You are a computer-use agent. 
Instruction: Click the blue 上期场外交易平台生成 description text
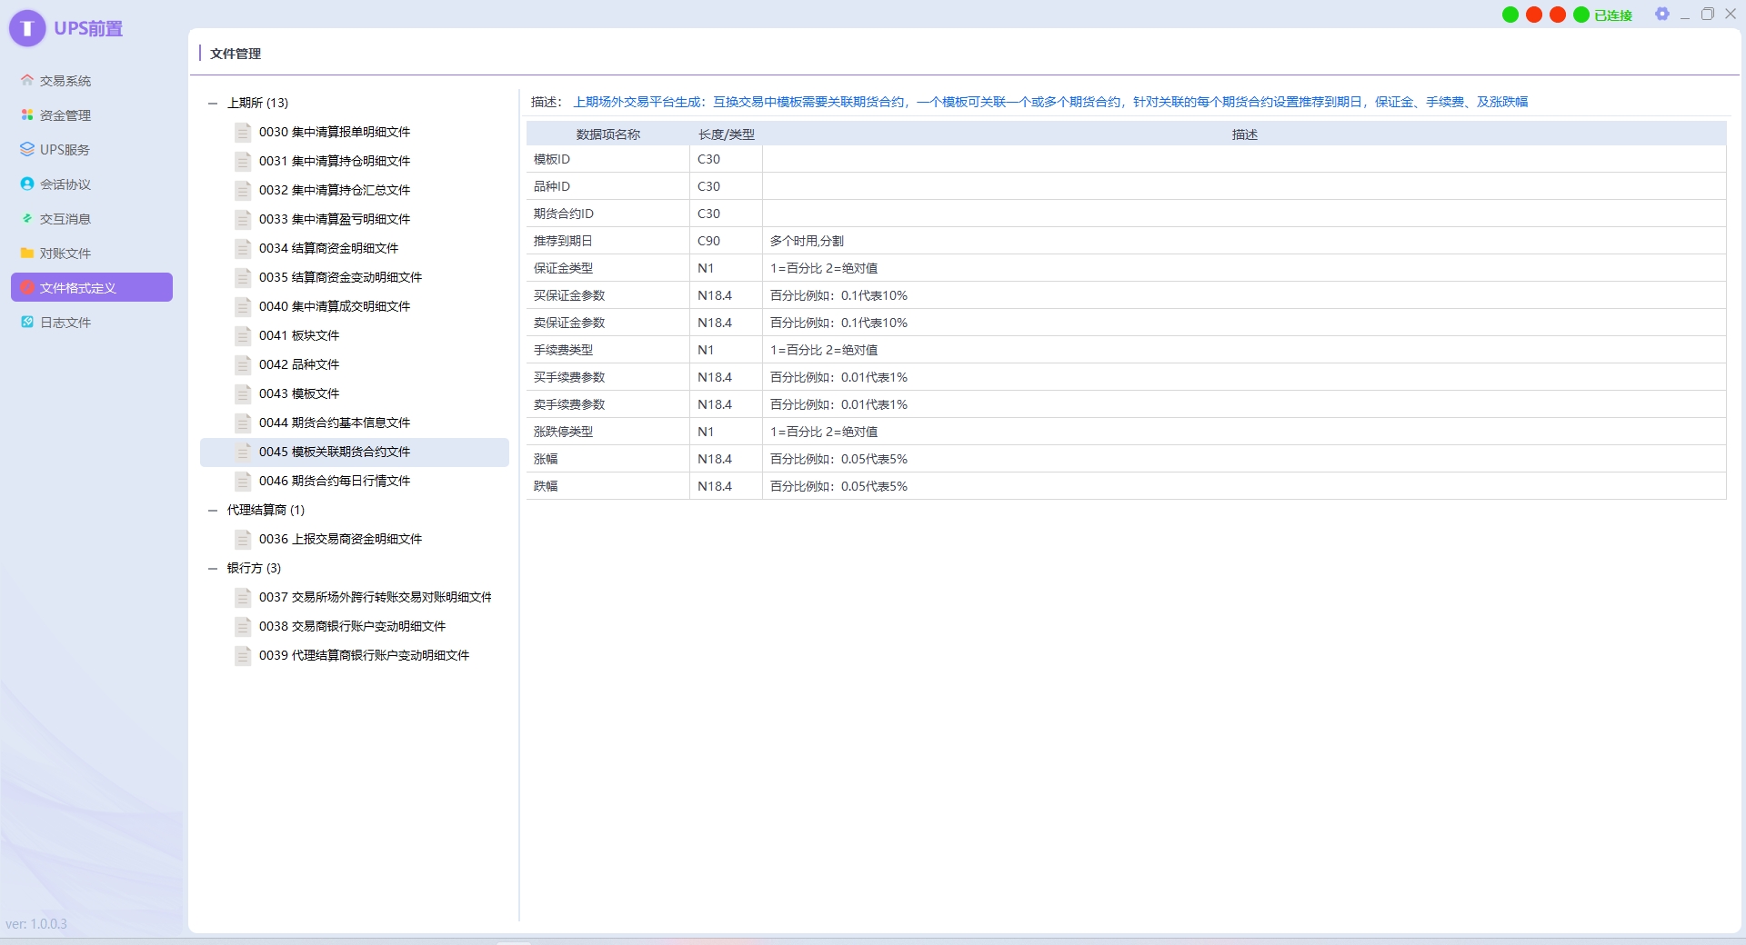tap(1050, 102)
